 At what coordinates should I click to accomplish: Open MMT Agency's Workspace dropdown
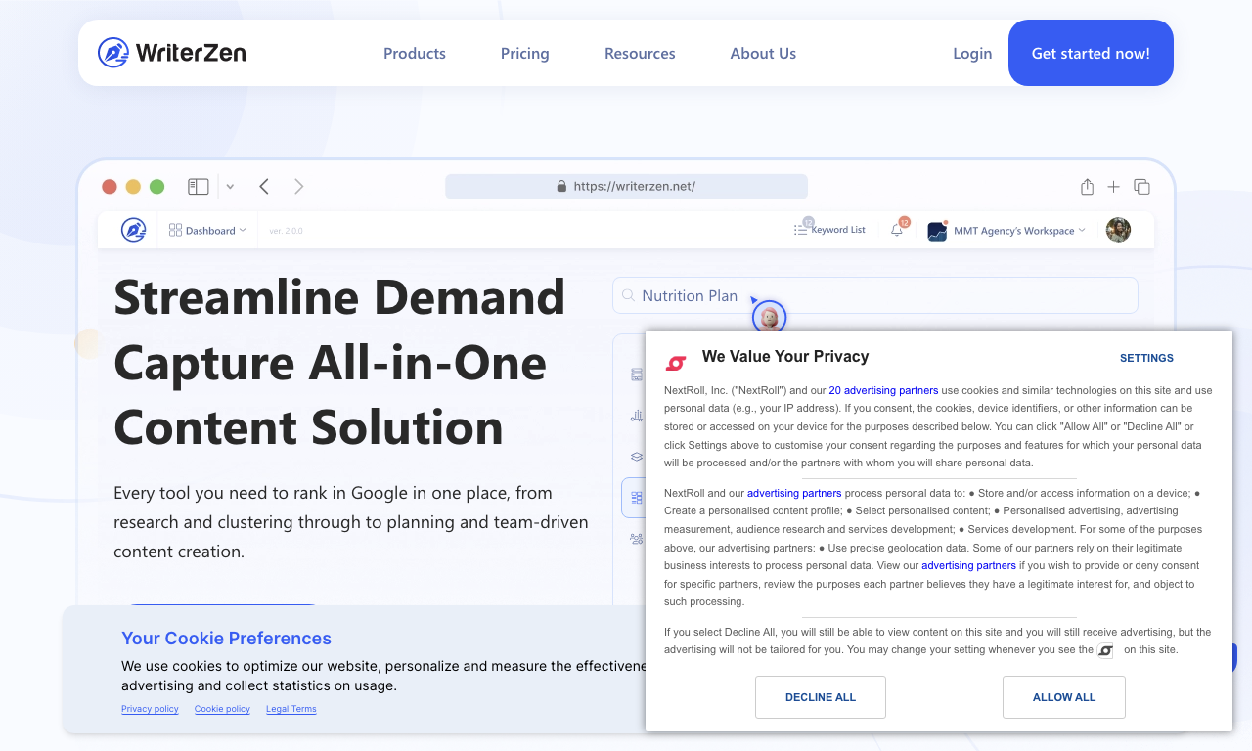(1006, 231)
